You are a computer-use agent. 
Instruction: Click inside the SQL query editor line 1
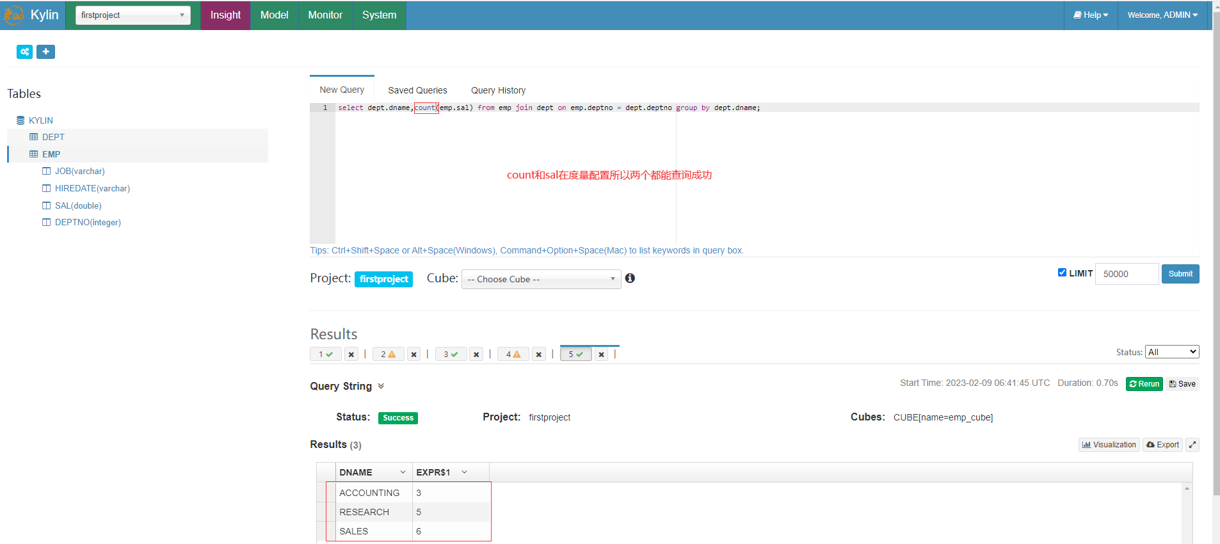tap(767, 108)
